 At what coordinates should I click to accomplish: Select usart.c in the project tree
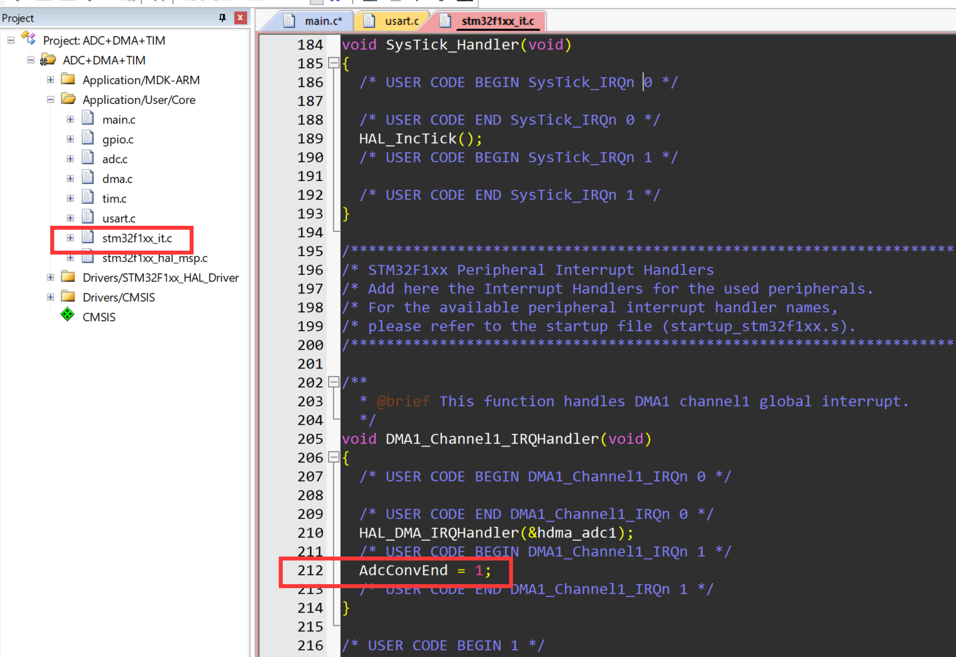point(119,218)
